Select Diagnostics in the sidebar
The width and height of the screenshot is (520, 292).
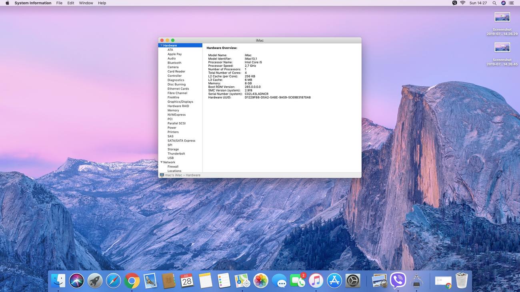click(x=176, y=80)
